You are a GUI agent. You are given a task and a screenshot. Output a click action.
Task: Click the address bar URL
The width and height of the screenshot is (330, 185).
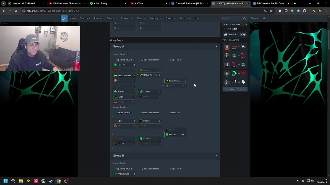pyautogui.click(x=53, y=11)
